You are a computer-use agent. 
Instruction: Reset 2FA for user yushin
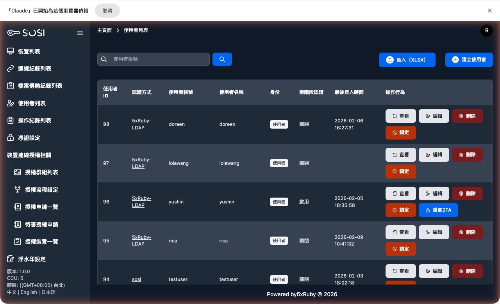(x=438, y=210)
